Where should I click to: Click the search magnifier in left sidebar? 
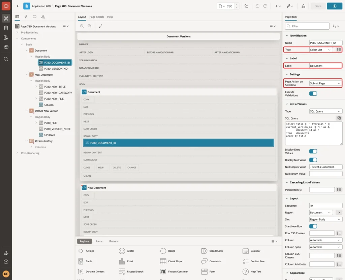6,59
